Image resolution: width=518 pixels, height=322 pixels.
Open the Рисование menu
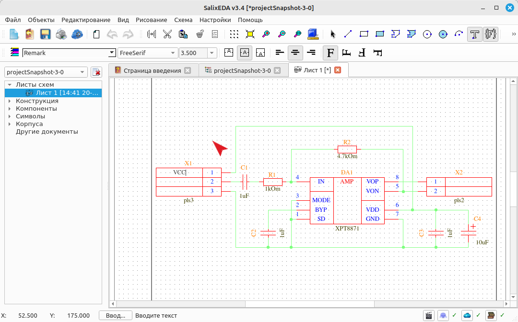[x=151, y=20]
